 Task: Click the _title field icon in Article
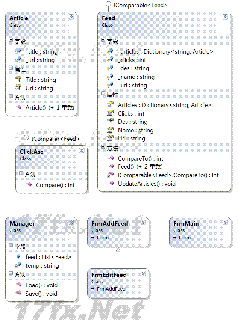click(x=18, y=51)
